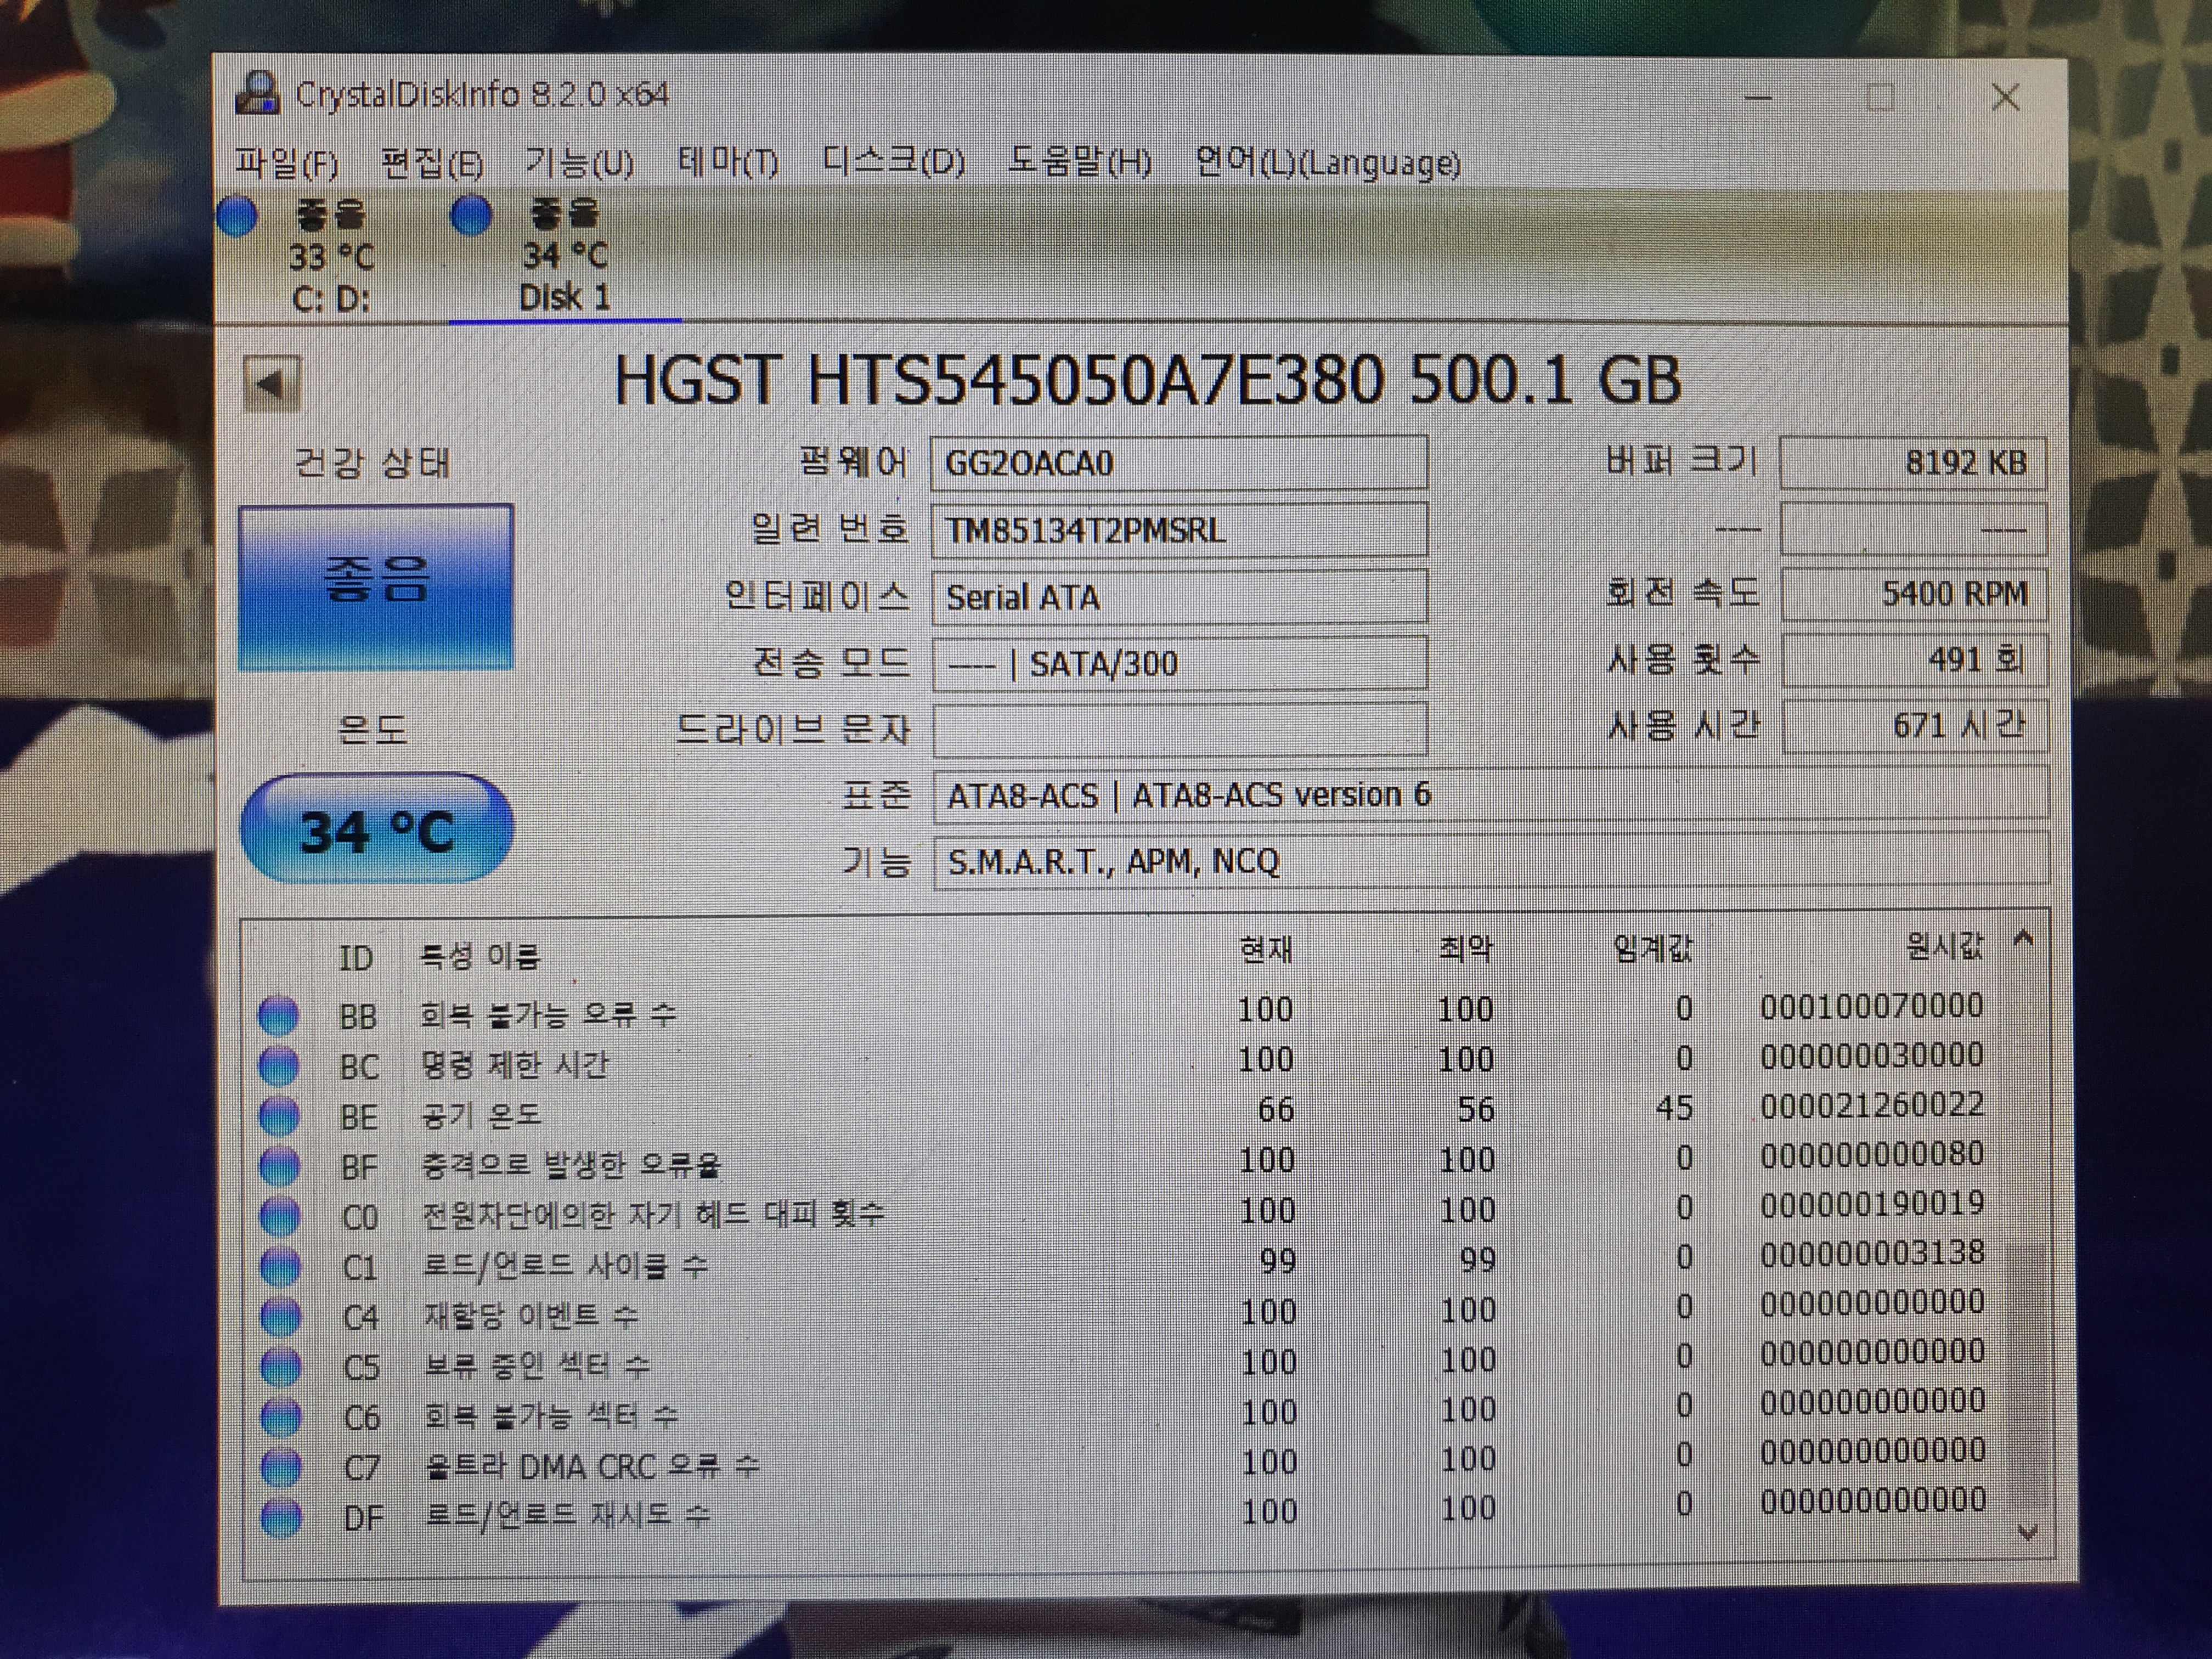This screenshot has width=2212, height=1659.
Task: Click the 특성 이름 column header
Action: [479, 956]
